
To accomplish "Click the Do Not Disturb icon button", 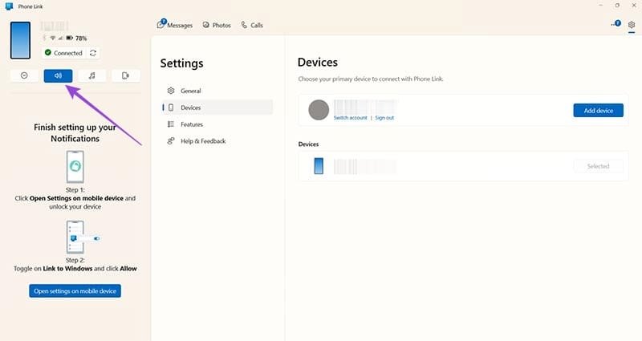I will pos(24,75).
